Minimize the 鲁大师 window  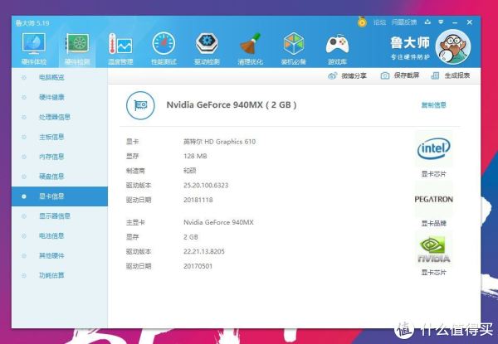455,22
